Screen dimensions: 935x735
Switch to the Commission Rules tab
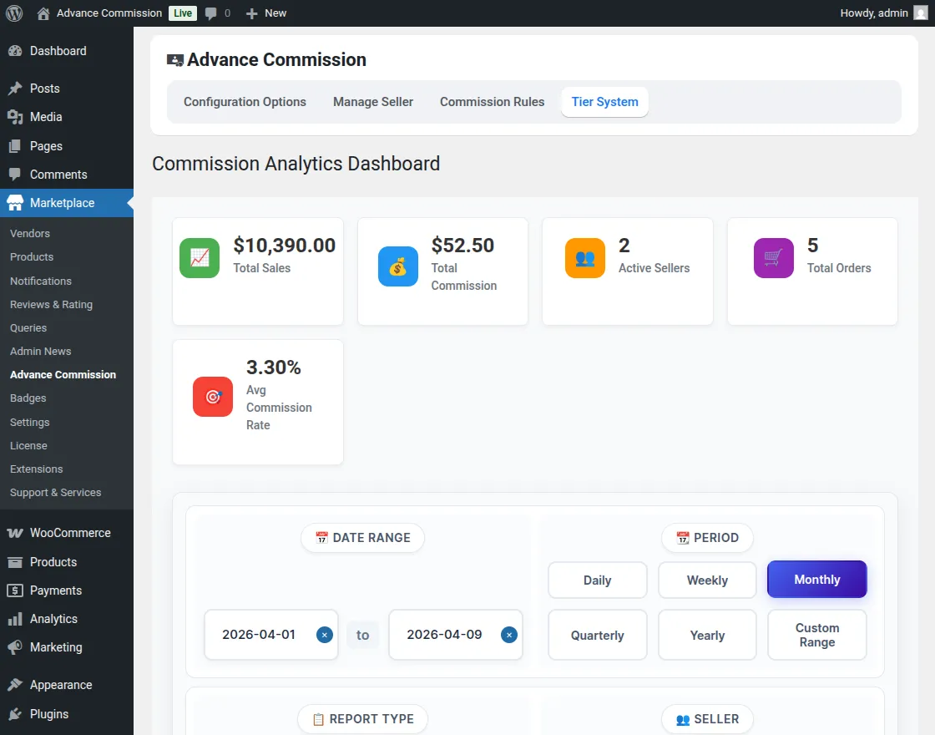[x=492, y=102]
